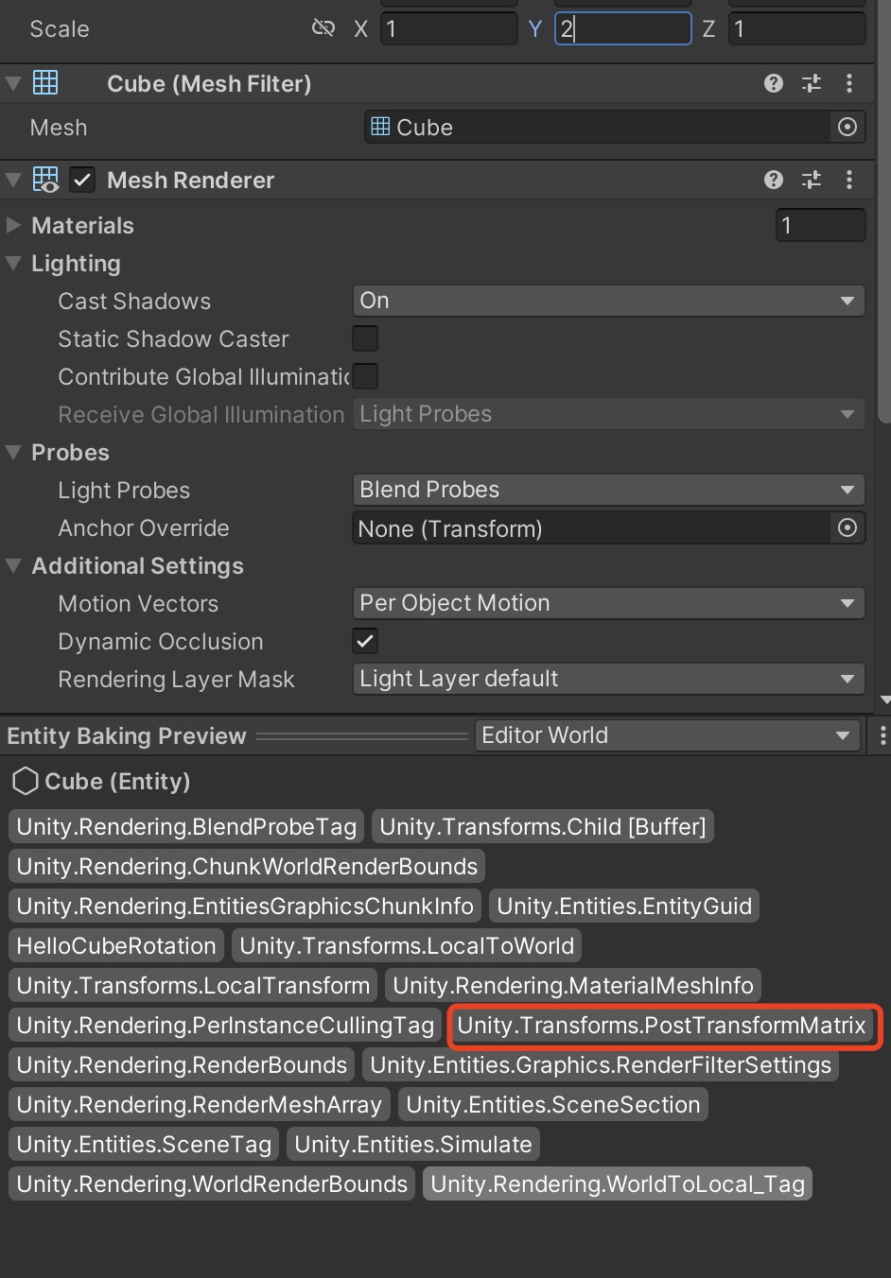
Task: Open the Light Probes dropdown
Action: (x=608, y=490)
